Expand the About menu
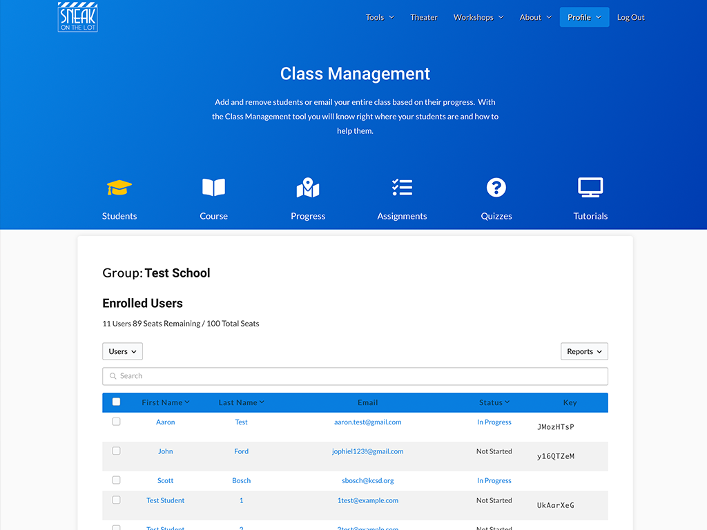Viewport: 707px width, 530px height. pos(535,17)
